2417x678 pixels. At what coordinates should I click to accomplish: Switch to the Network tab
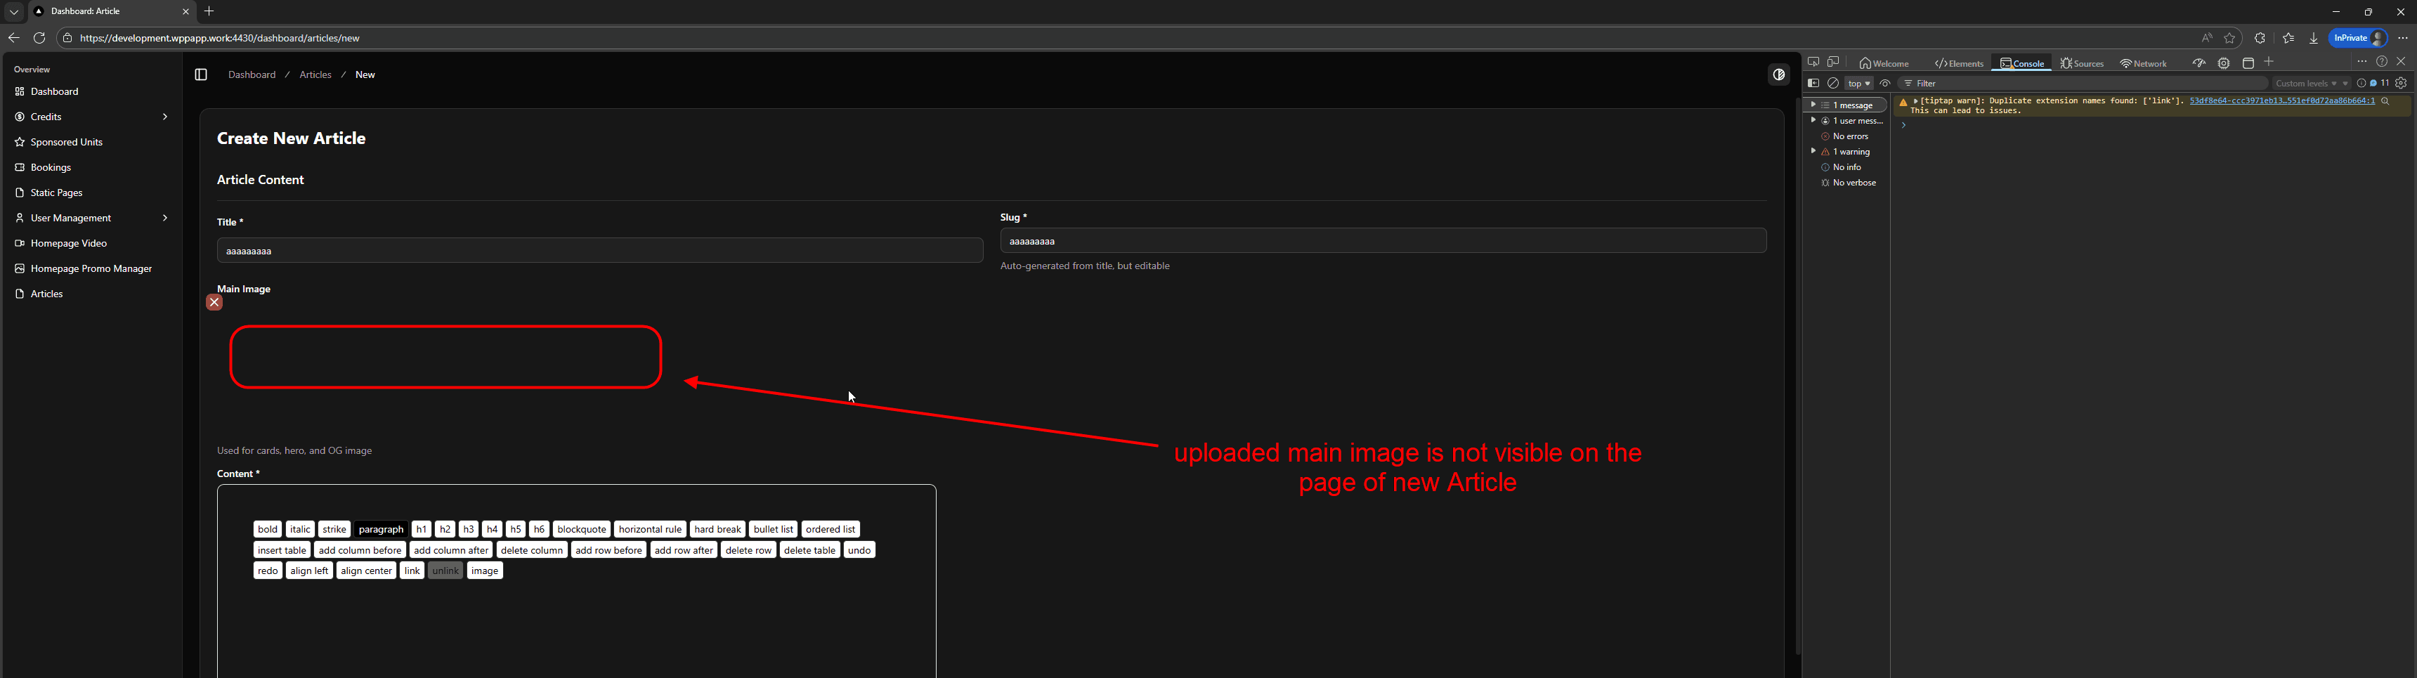click(x=2143, y=64)
